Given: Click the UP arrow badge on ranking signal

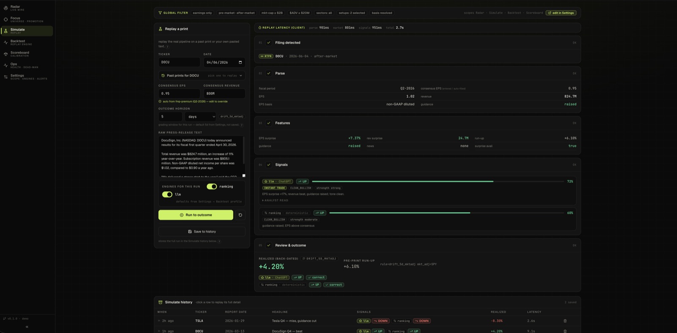Looking at the screenshot, I should [320, 213].
